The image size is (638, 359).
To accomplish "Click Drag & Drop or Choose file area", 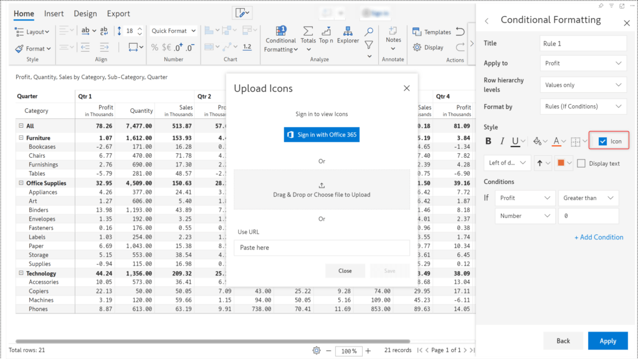I will coord(321,189).
